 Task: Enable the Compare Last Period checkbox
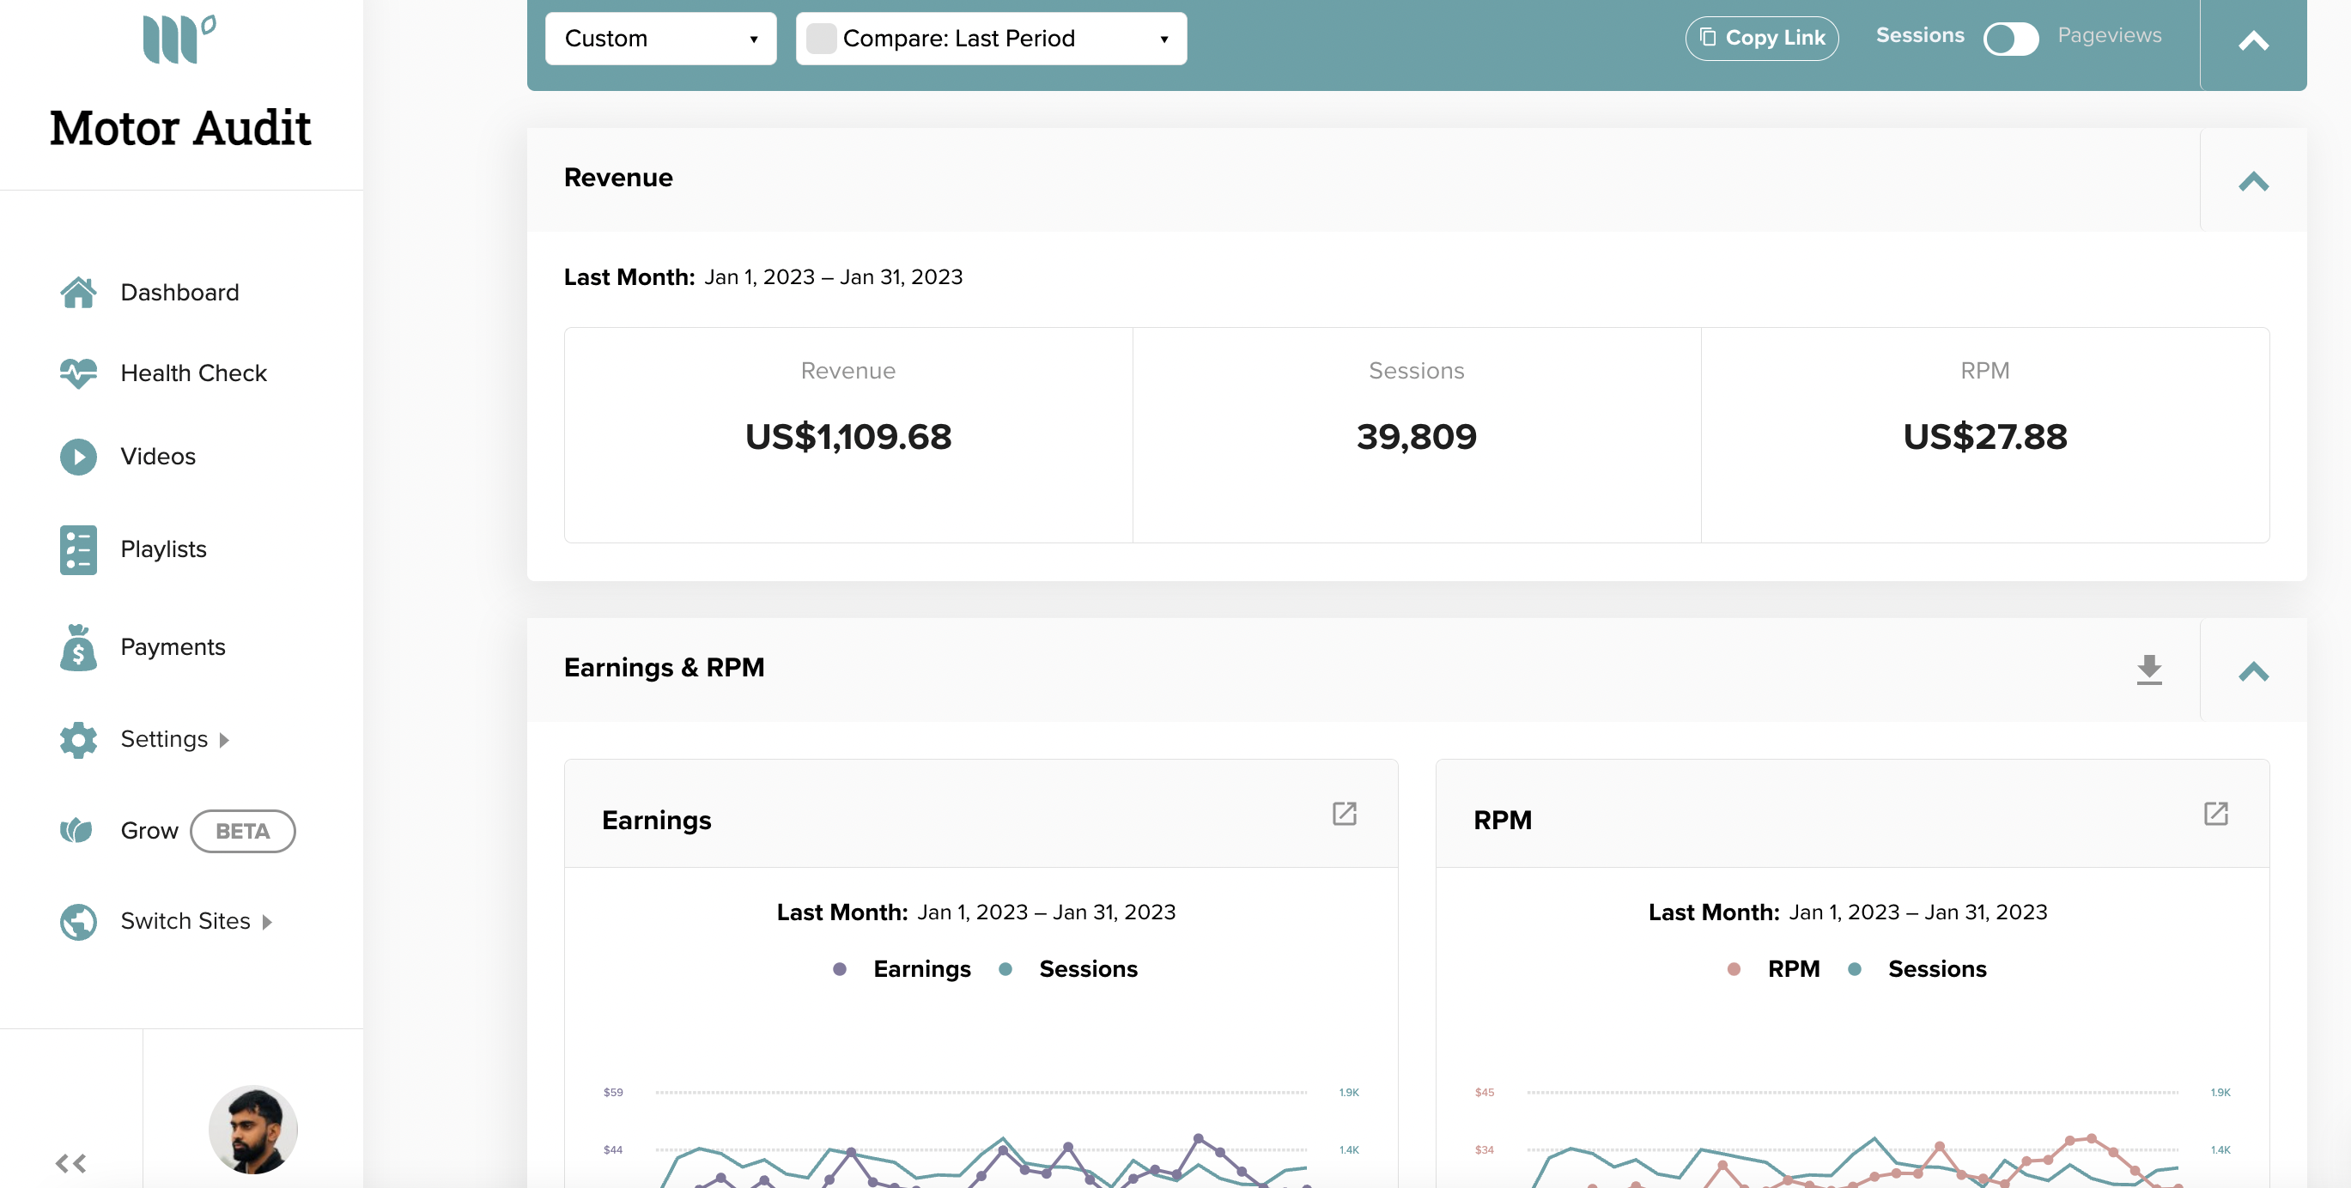tap(822, 39)
